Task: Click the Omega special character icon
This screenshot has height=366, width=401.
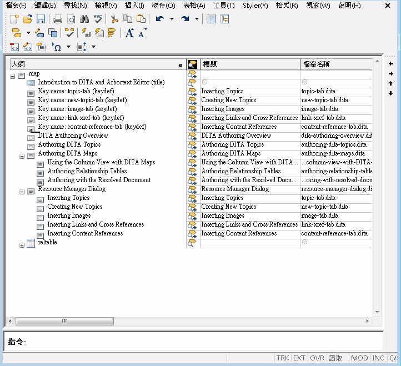Action: coord(57,47)
